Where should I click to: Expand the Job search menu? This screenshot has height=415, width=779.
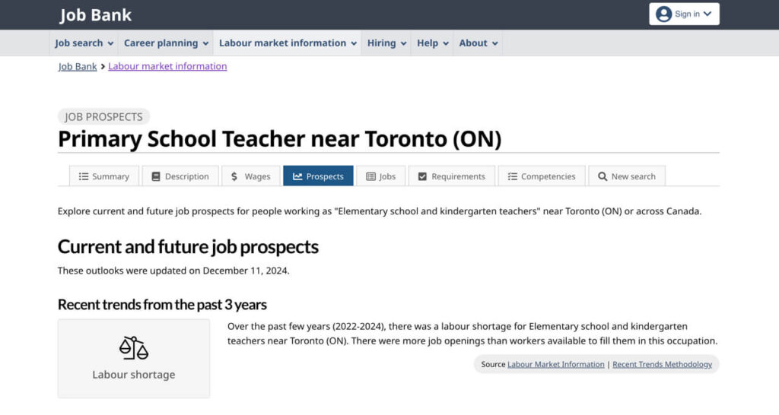pos(84,43)
